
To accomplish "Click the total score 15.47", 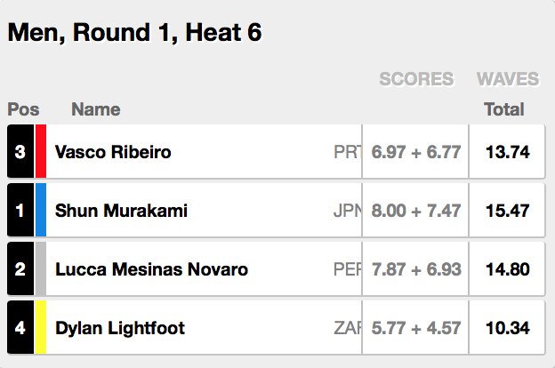I will tap(507, 211).
